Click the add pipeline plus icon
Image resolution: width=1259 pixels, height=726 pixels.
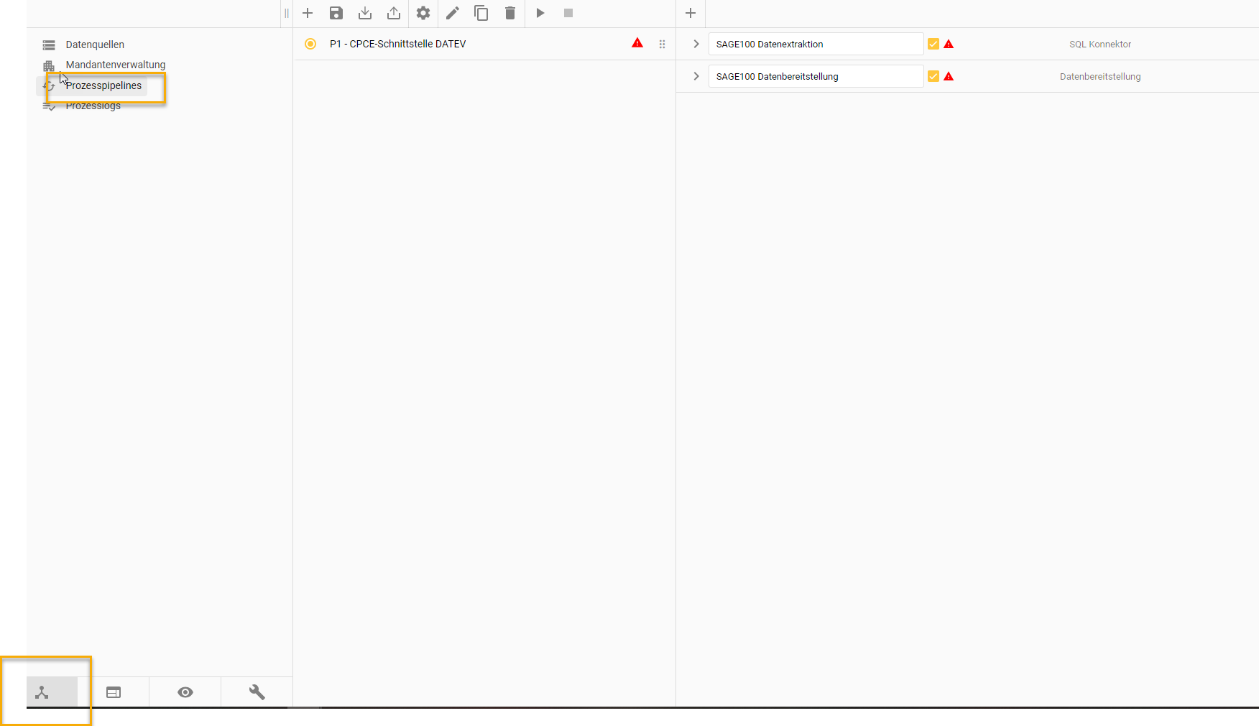pyautogui.click(x=308, y=13)
